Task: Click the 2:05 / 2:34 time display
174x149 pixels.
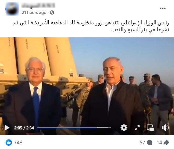Action: click(x=24, y=128)
